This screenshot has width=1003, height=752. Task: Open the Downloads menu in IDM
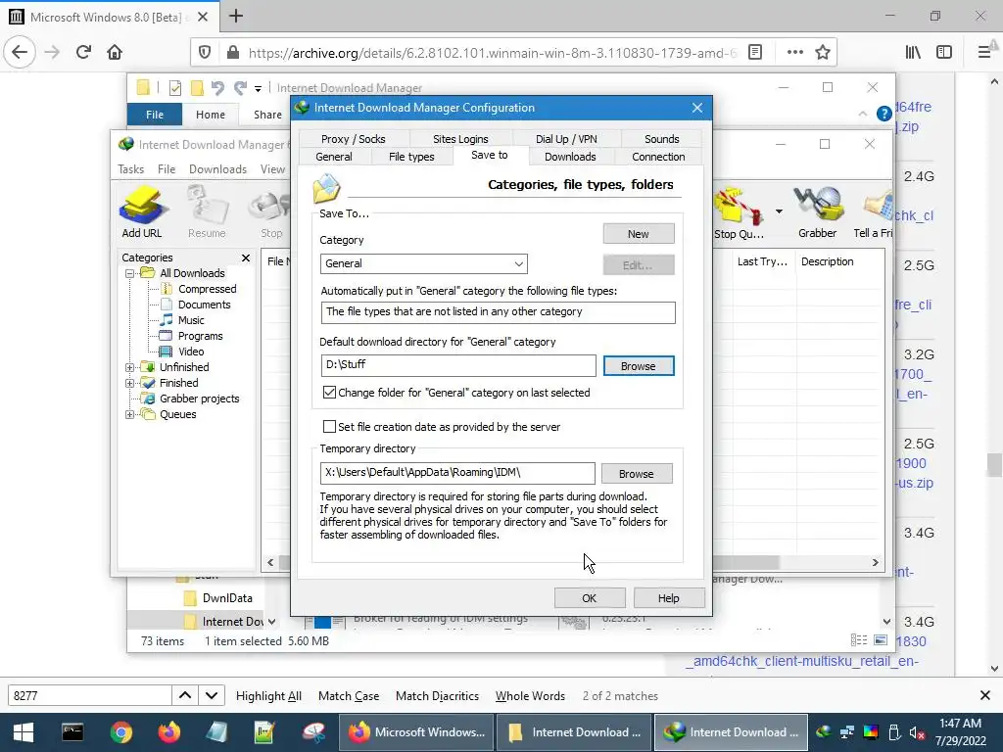(x=217, y=168)
